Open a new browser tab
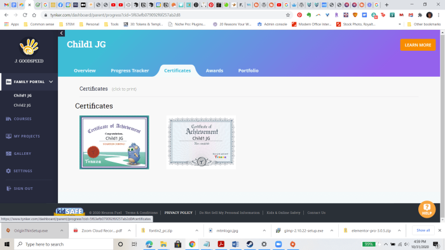Image resolution: width=445 pixels, height=250 pixels. (387, 5)
